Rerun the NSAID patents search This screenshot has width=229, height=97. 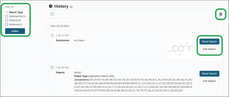coord(209,74)
